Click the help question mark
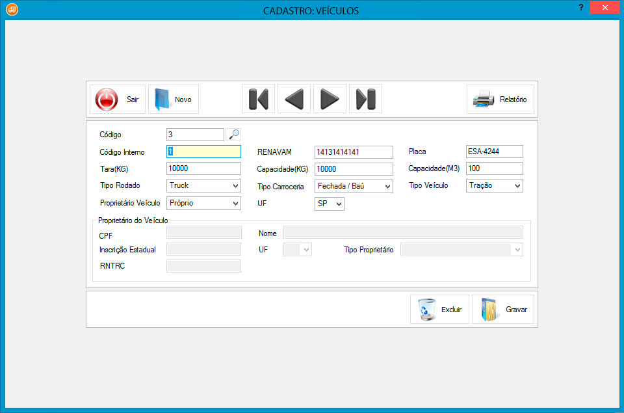624x413 pixels. point(581,7)
